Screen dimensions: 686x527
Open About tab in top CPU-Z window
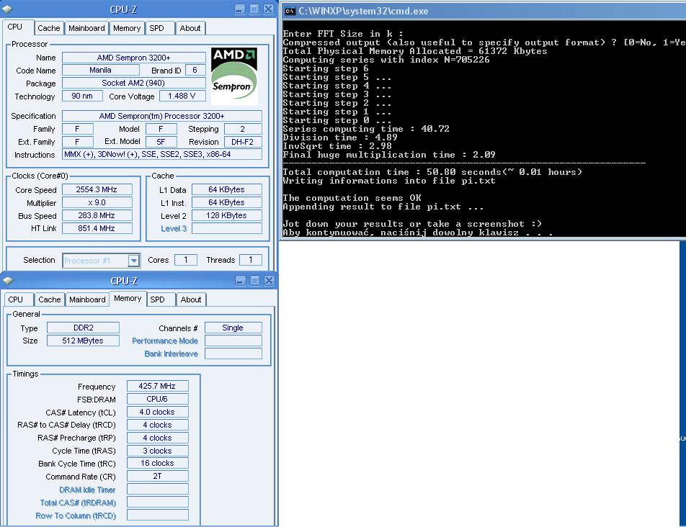tap(190, 28)
